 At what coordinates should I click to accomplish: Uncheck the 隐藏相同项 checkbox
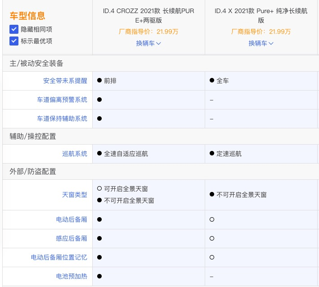click(x=14, y=29)
